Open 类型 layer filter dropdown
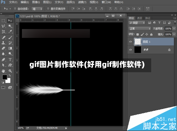Image resolution: width=177 pixels, height=131 pixels. pos(137,23)
